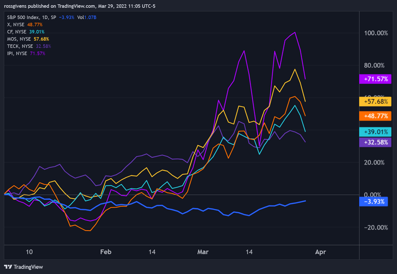
Task: Click the Feb marker on time axis
Action: [x=105, y=252]
